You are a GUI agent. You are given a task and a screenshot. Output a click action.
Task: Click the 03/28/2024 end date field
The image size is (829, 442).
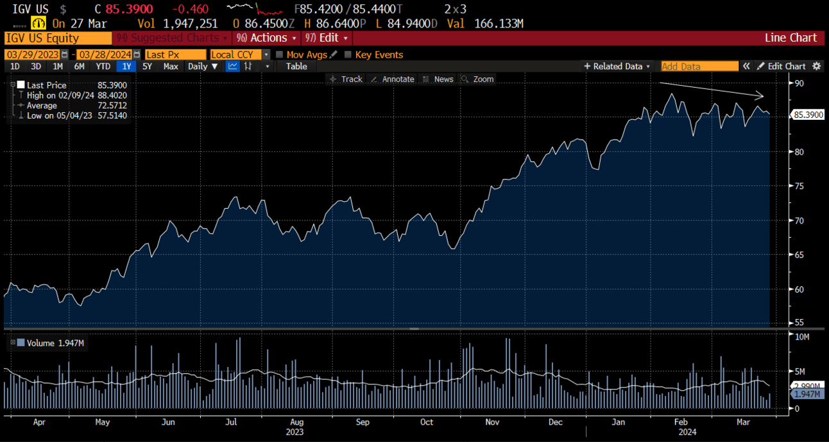105,55
